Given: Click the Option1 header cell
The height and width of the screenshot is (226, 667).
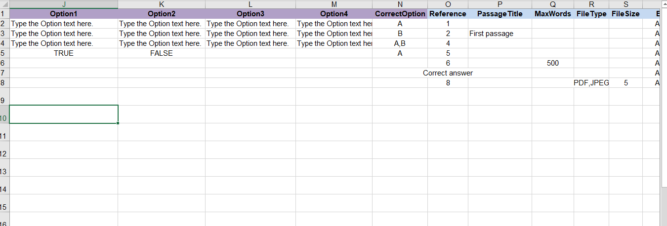Looking at the screenshot, I should (63, 14).
